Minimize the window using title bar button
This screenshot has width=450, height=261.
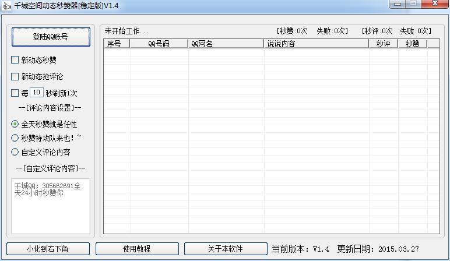397,5
